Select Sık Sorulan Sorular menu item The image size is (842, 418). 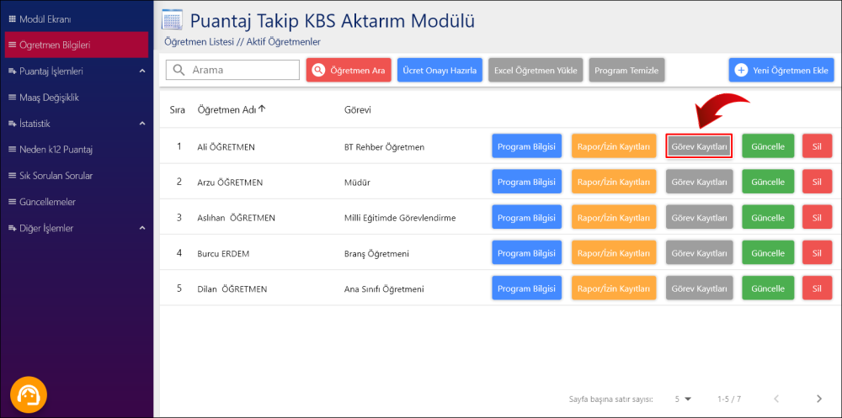coord(56,176)
